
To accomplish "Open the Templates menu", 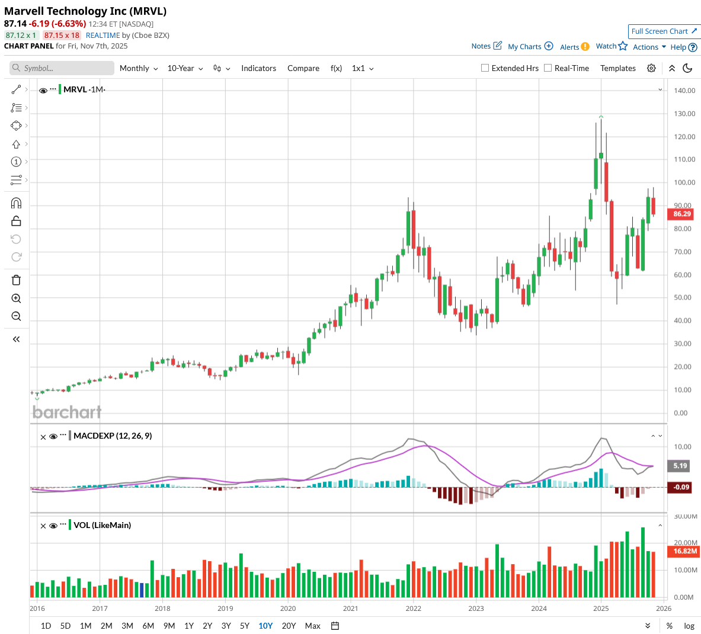I will coord(618,68).
